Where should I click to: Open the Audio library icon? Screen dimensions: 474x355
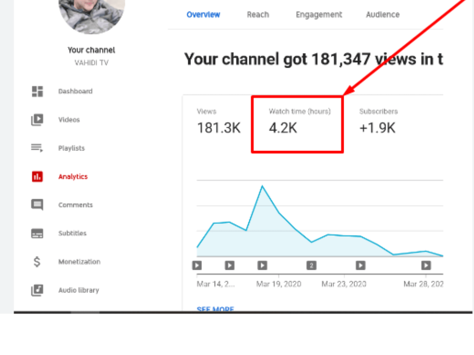coord(37,290)
